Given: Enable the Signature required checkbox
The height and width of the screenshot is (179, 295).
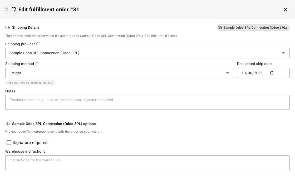Looking at the screenshot, I should (9, 143).
